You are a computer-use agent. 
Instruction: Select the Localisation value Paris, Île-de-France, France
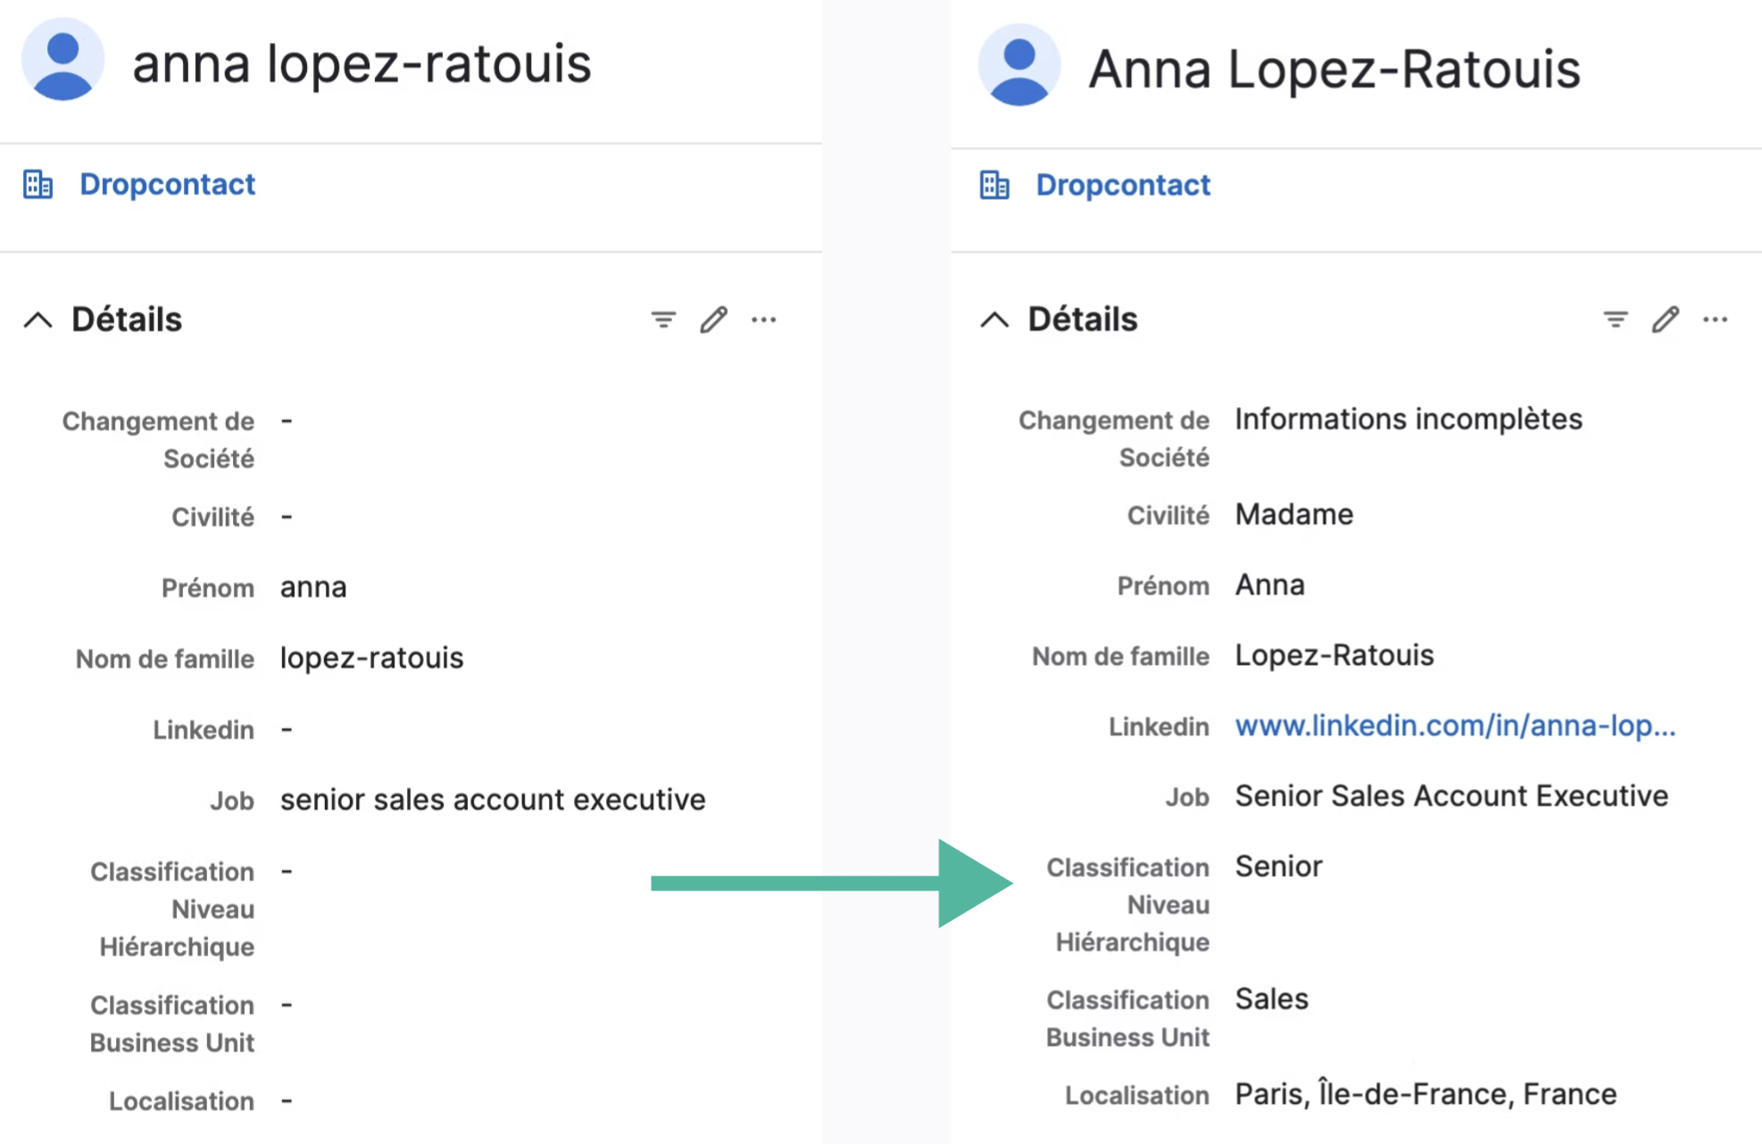1425,1094
